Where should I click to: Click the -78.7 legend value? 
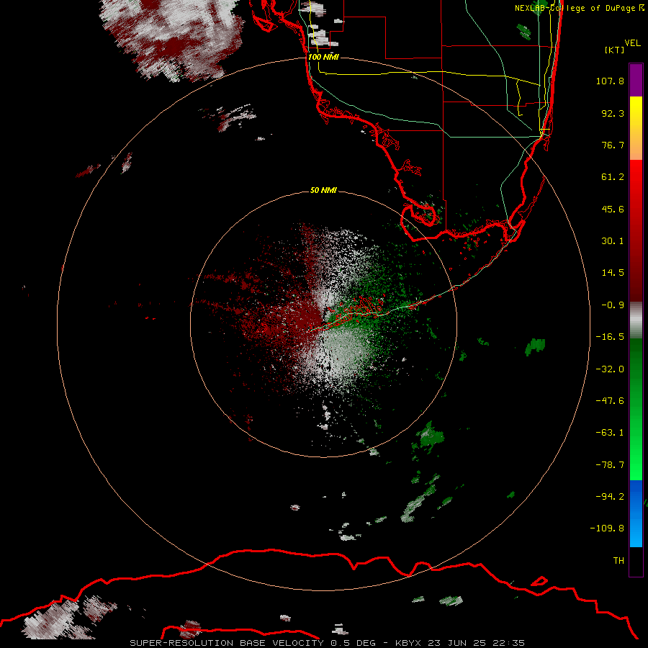(610, 465)
